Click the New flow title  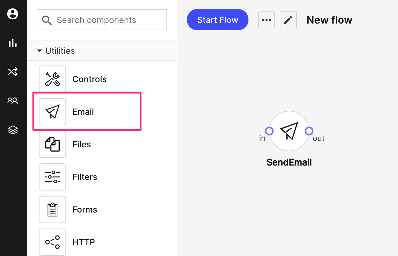tap(329, 20)
